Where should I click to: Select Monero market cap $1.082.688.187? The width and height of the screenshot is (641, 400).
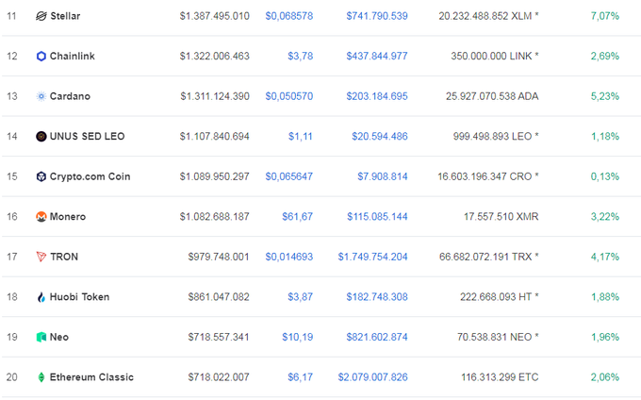(215, 216)
